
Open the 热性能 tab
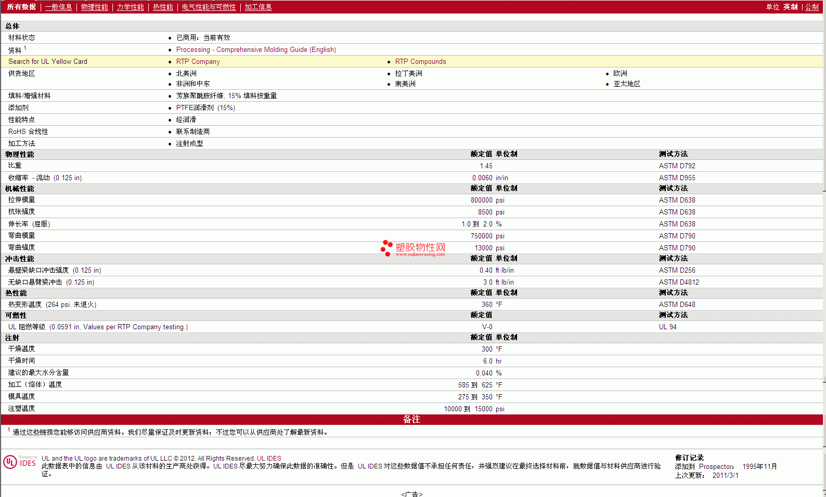pyautogui.click(x=163, y=7)
